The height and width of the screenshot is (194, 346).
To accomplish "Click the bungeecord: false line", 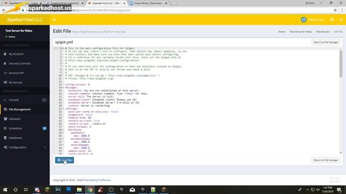I will pyautogui.click(x=81, y=115).
